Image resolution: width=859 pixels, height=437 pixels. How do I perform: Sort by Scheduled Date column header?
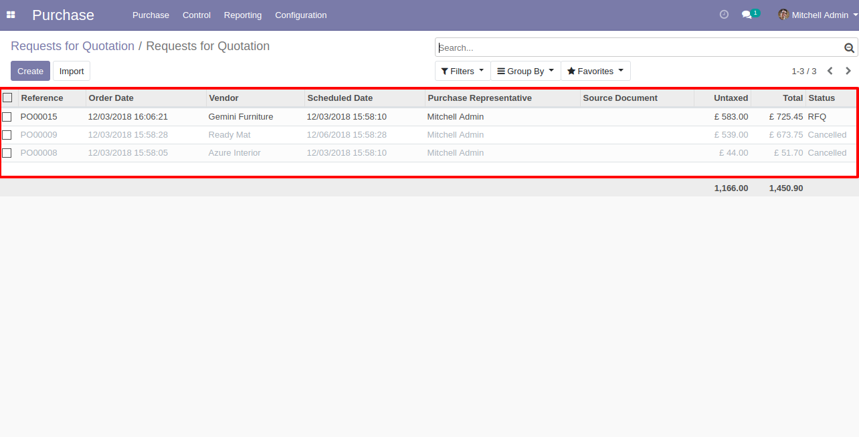(x=365, y=98)
